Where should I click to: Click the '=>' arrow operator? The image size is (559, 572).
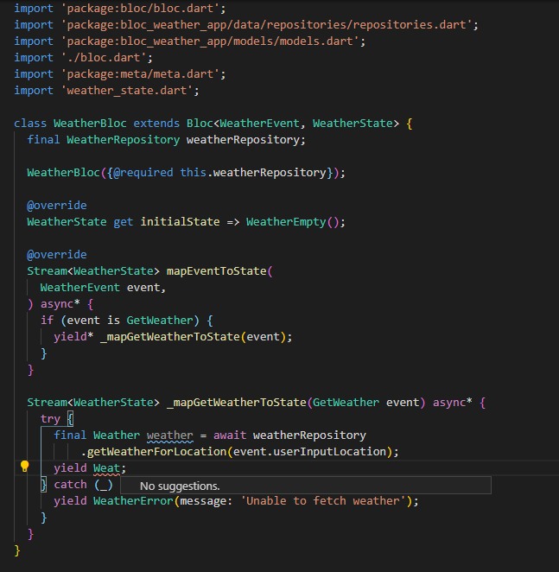click(x=233, y=221)
